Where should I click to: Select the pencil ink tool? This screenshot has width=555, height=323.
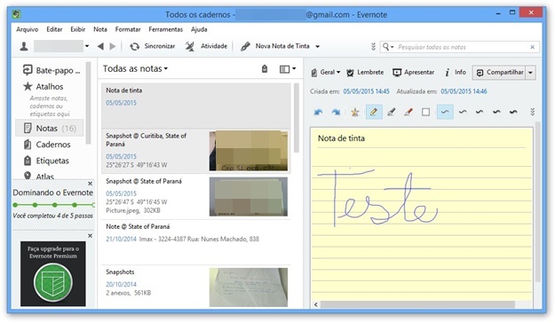(374, 112)
